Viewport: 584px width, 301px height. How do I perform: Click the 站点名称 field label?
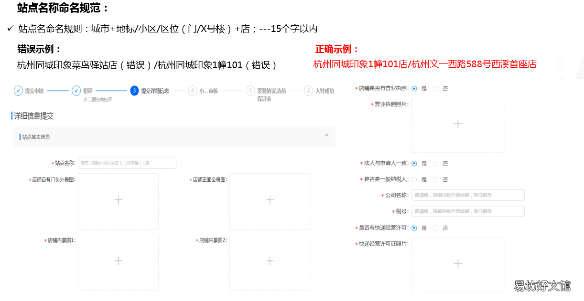(x=65, y=163)
